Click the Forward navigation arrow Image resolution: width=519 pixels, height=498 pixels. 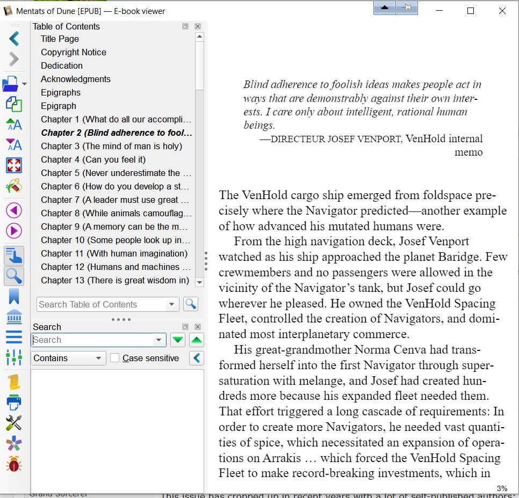[x=14, y=59]
